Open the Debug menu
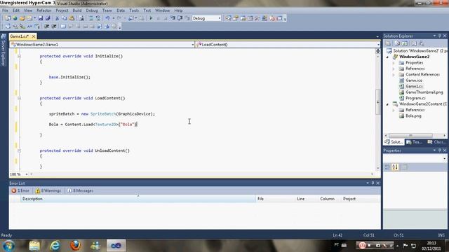The height and width of the screenshot is (252, 449). [92, 10]
